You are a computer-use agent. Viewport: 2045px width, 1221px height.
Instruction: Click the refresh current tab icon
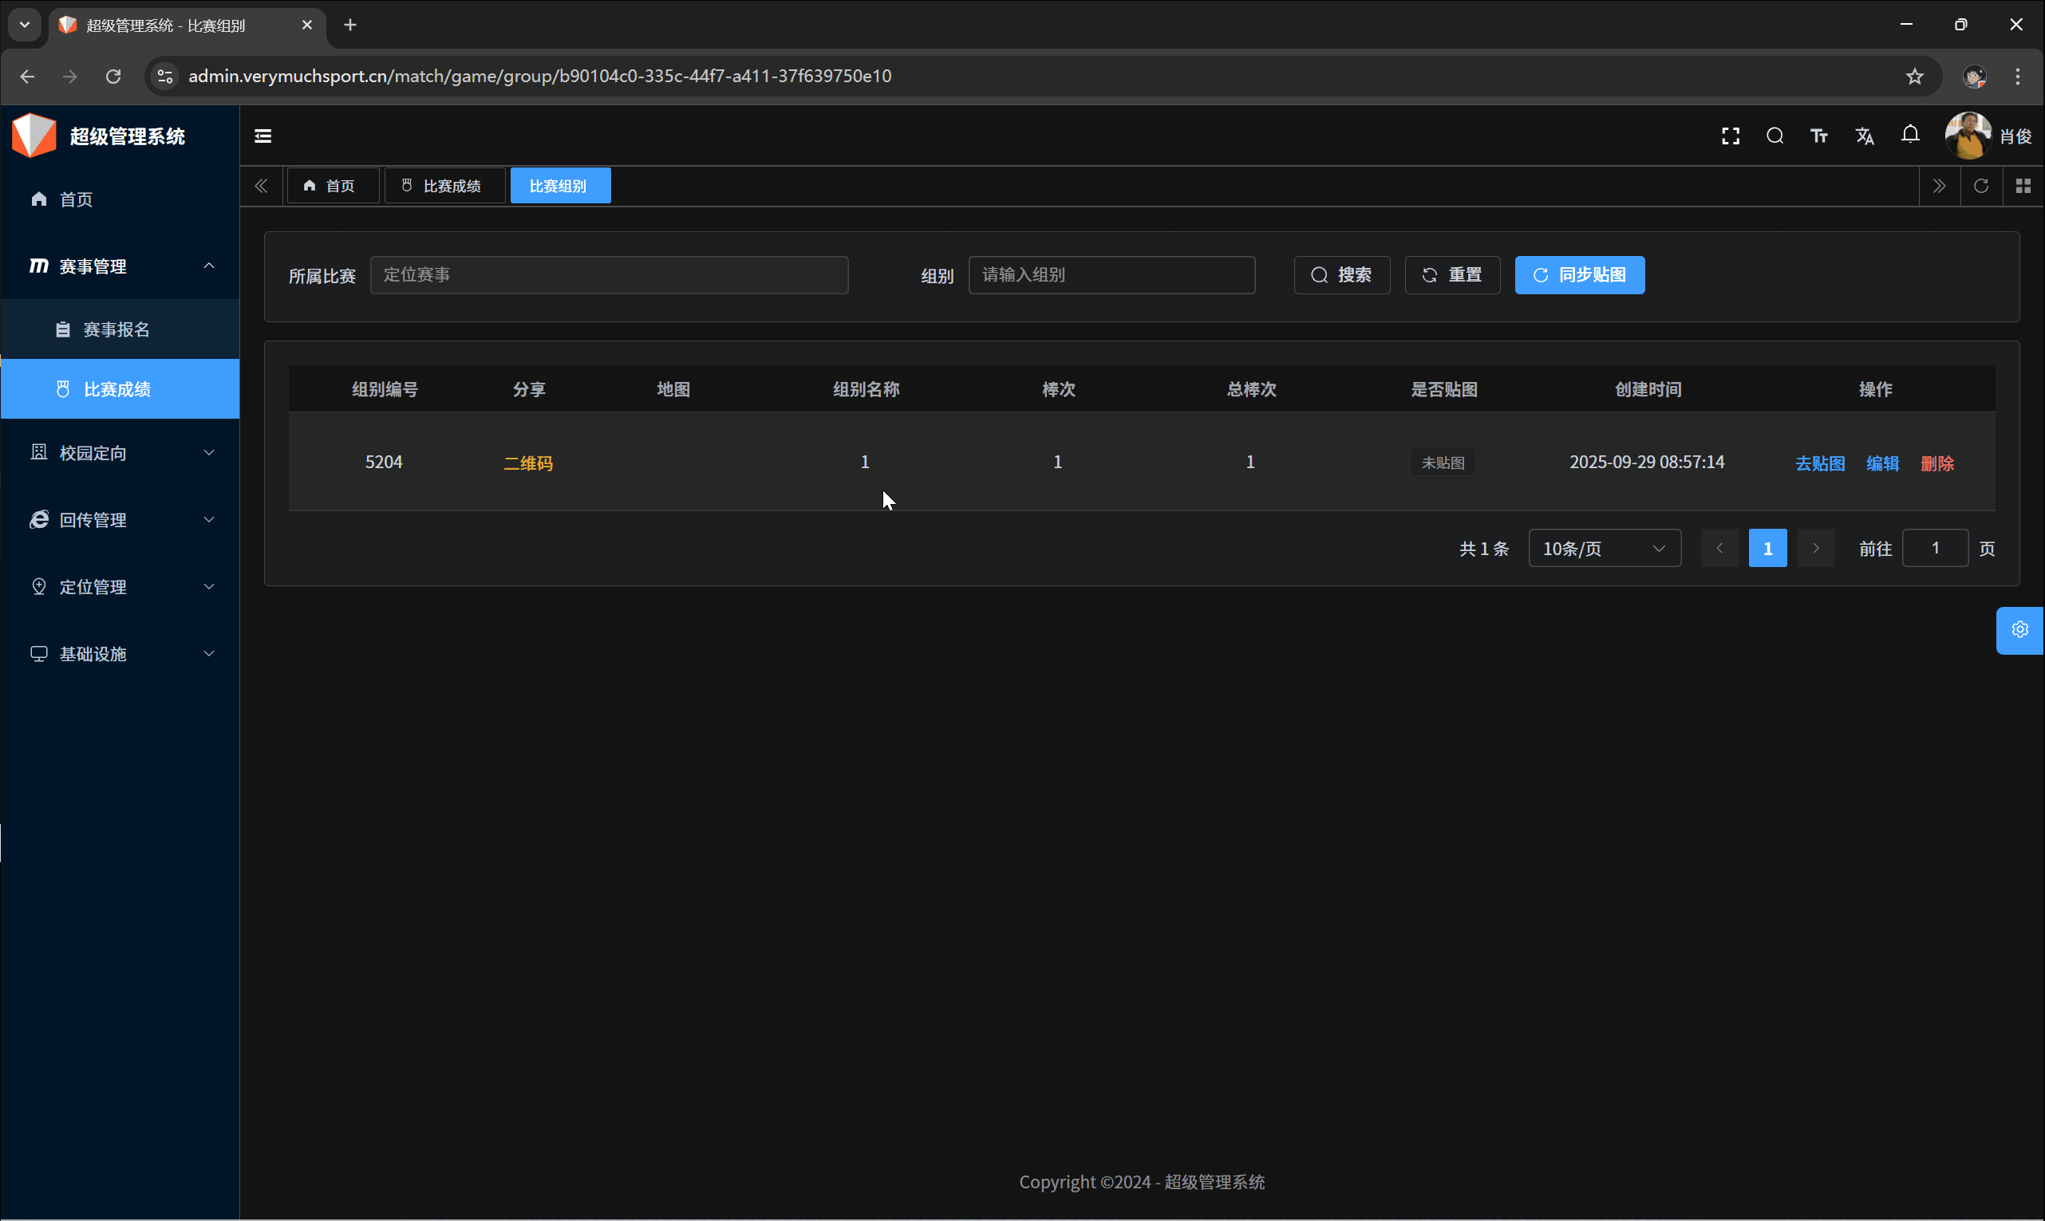(x=1981, y=186)
